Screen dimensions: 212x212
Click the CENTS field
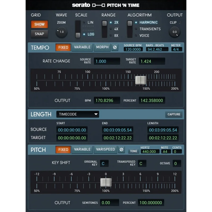(177, 151)
